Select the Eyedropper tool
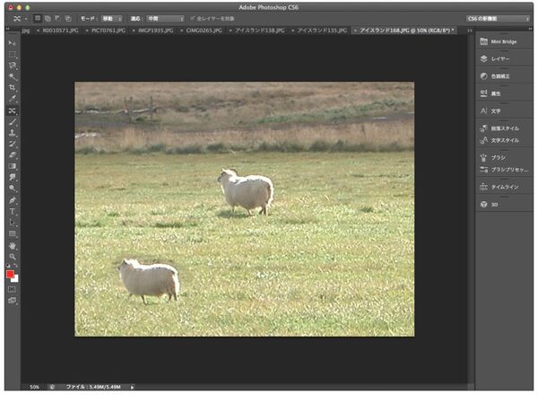 pyautogui.click(x=12, y=99)
